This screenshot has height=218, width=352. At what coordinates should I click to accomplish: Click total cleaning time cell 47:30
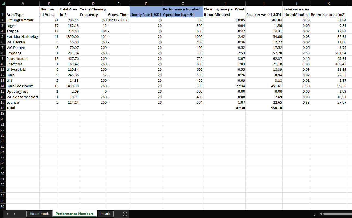coord(224,108)
